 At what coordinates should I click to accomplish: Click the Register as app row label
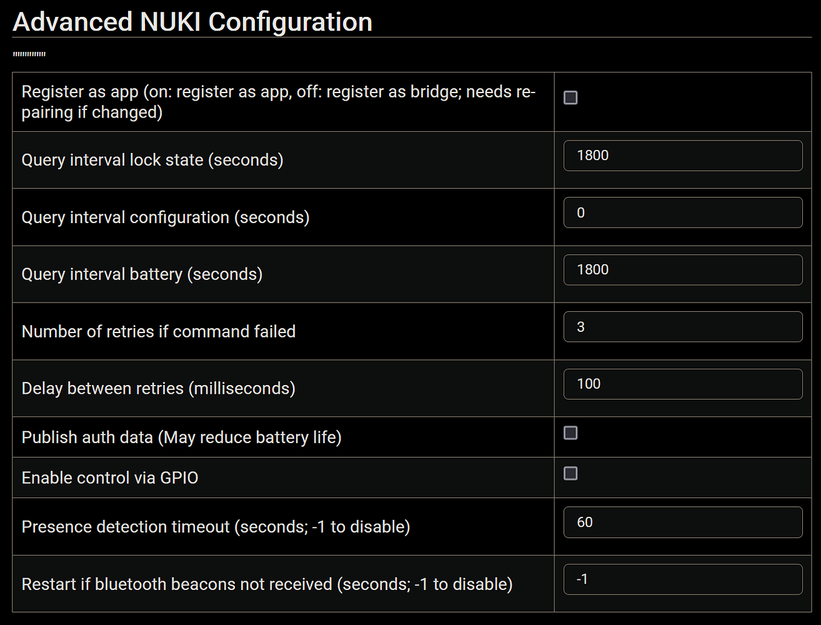click(278, 101)
